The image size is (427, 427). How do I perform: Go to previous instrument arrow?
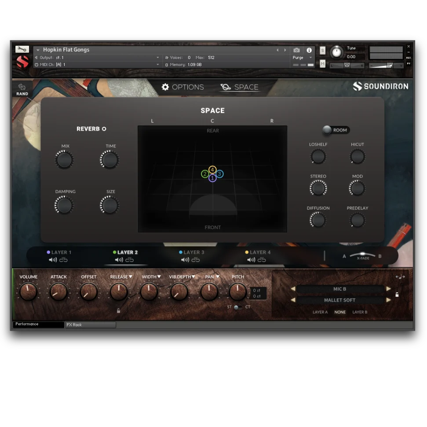[x=277, y=50]
